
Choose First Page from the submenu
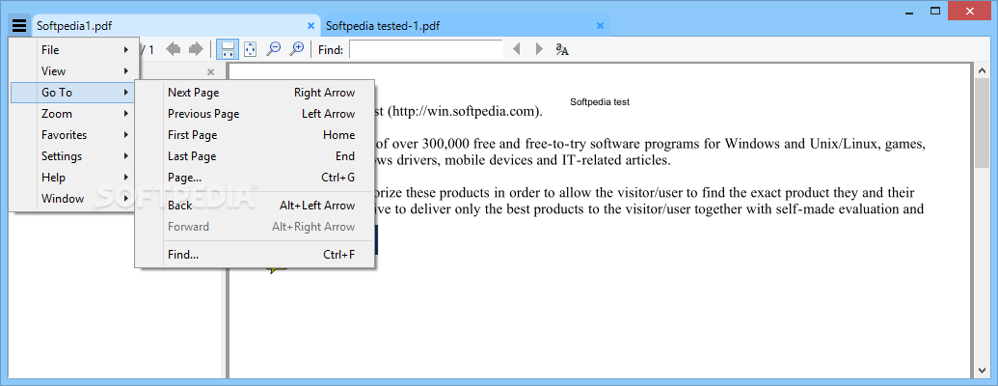pyautogui.click(x=256, y=134)
